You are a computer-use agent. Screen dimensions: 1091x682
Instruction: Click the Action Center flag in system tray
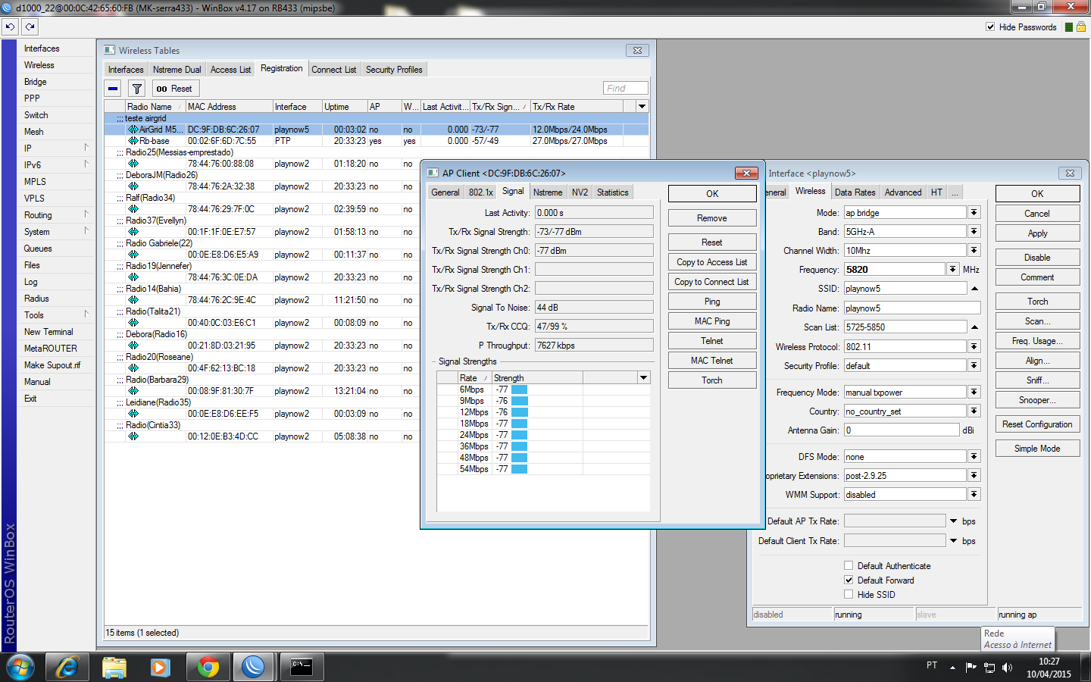click(971, 668)
